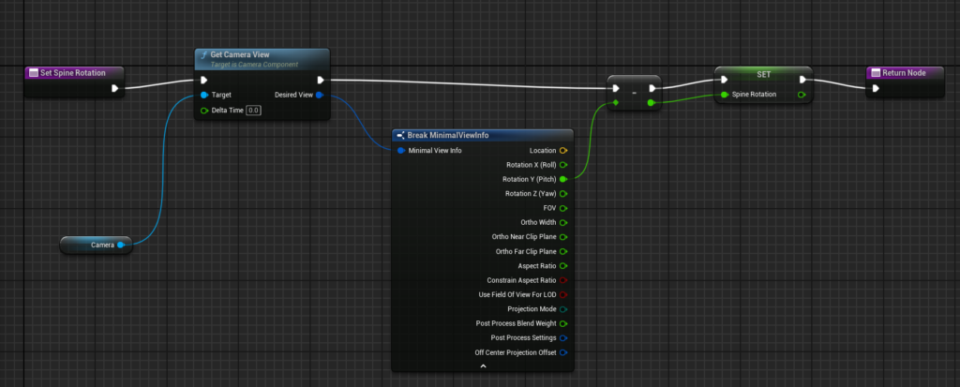
Task: Click the Location output pin
Action: click(x=563, y=150)
